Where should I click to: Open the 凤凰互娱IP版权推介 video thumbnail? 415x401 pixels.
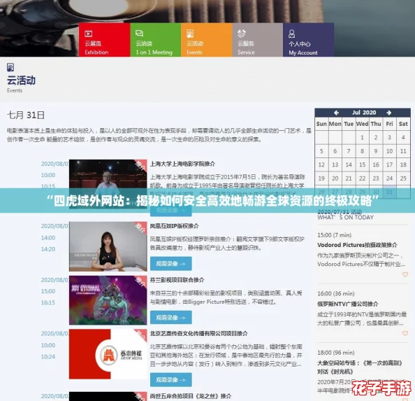pos(108,246)
